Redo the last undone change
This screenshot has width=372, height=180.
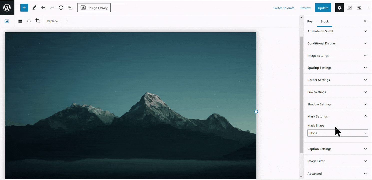pos(52,8)
